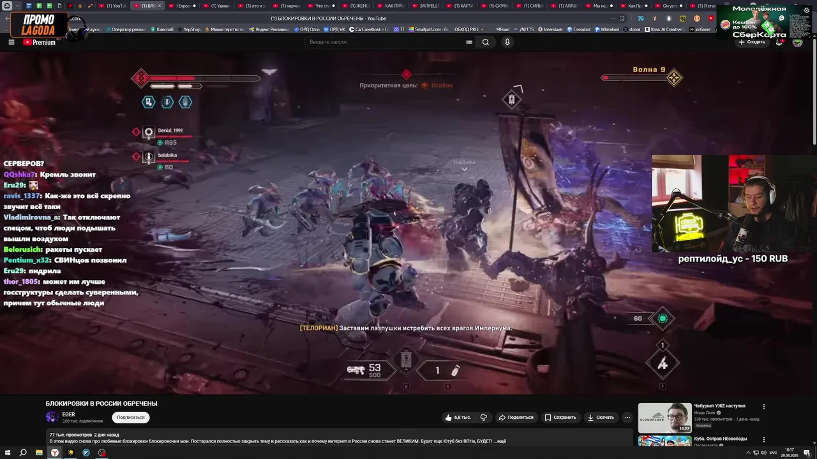The height and width of the screenshot is (459, 817).
Task: Dislike the video
Action: [x=483, y=418]
